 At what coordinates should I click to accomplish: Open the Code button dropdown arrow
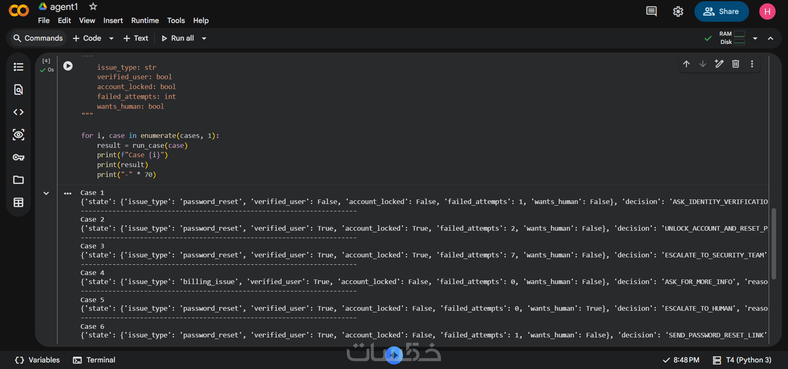[111, 38]
